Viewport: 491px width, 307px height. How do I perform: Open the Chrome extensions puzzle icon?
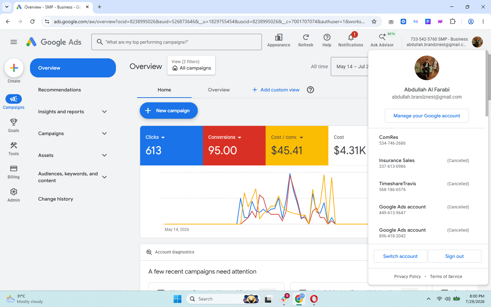click(453, 21)
